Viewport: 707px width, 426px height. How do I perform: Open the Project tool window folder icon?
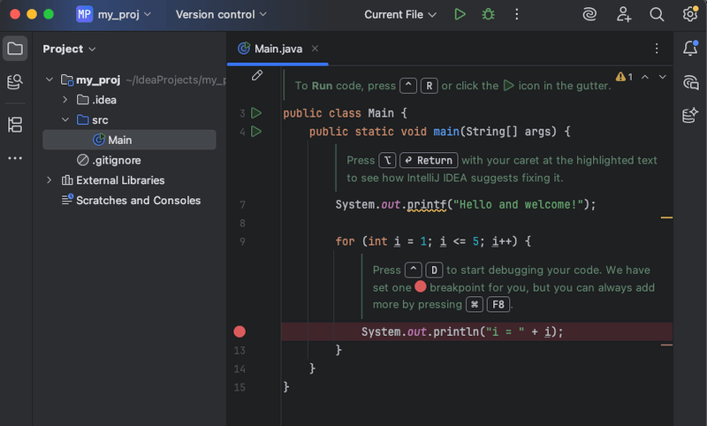click(x=15, y=49)
